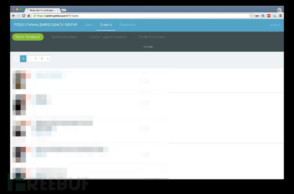Open the first broadcast thumbnail in the list

click(19, 80)
